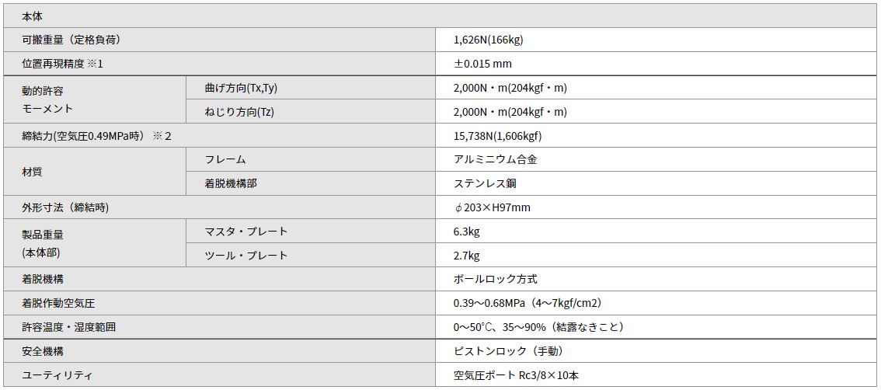Screen dimensions: 881x390
Task: Click the ±0.015 mm value
Action: click(x=482, y=64)
